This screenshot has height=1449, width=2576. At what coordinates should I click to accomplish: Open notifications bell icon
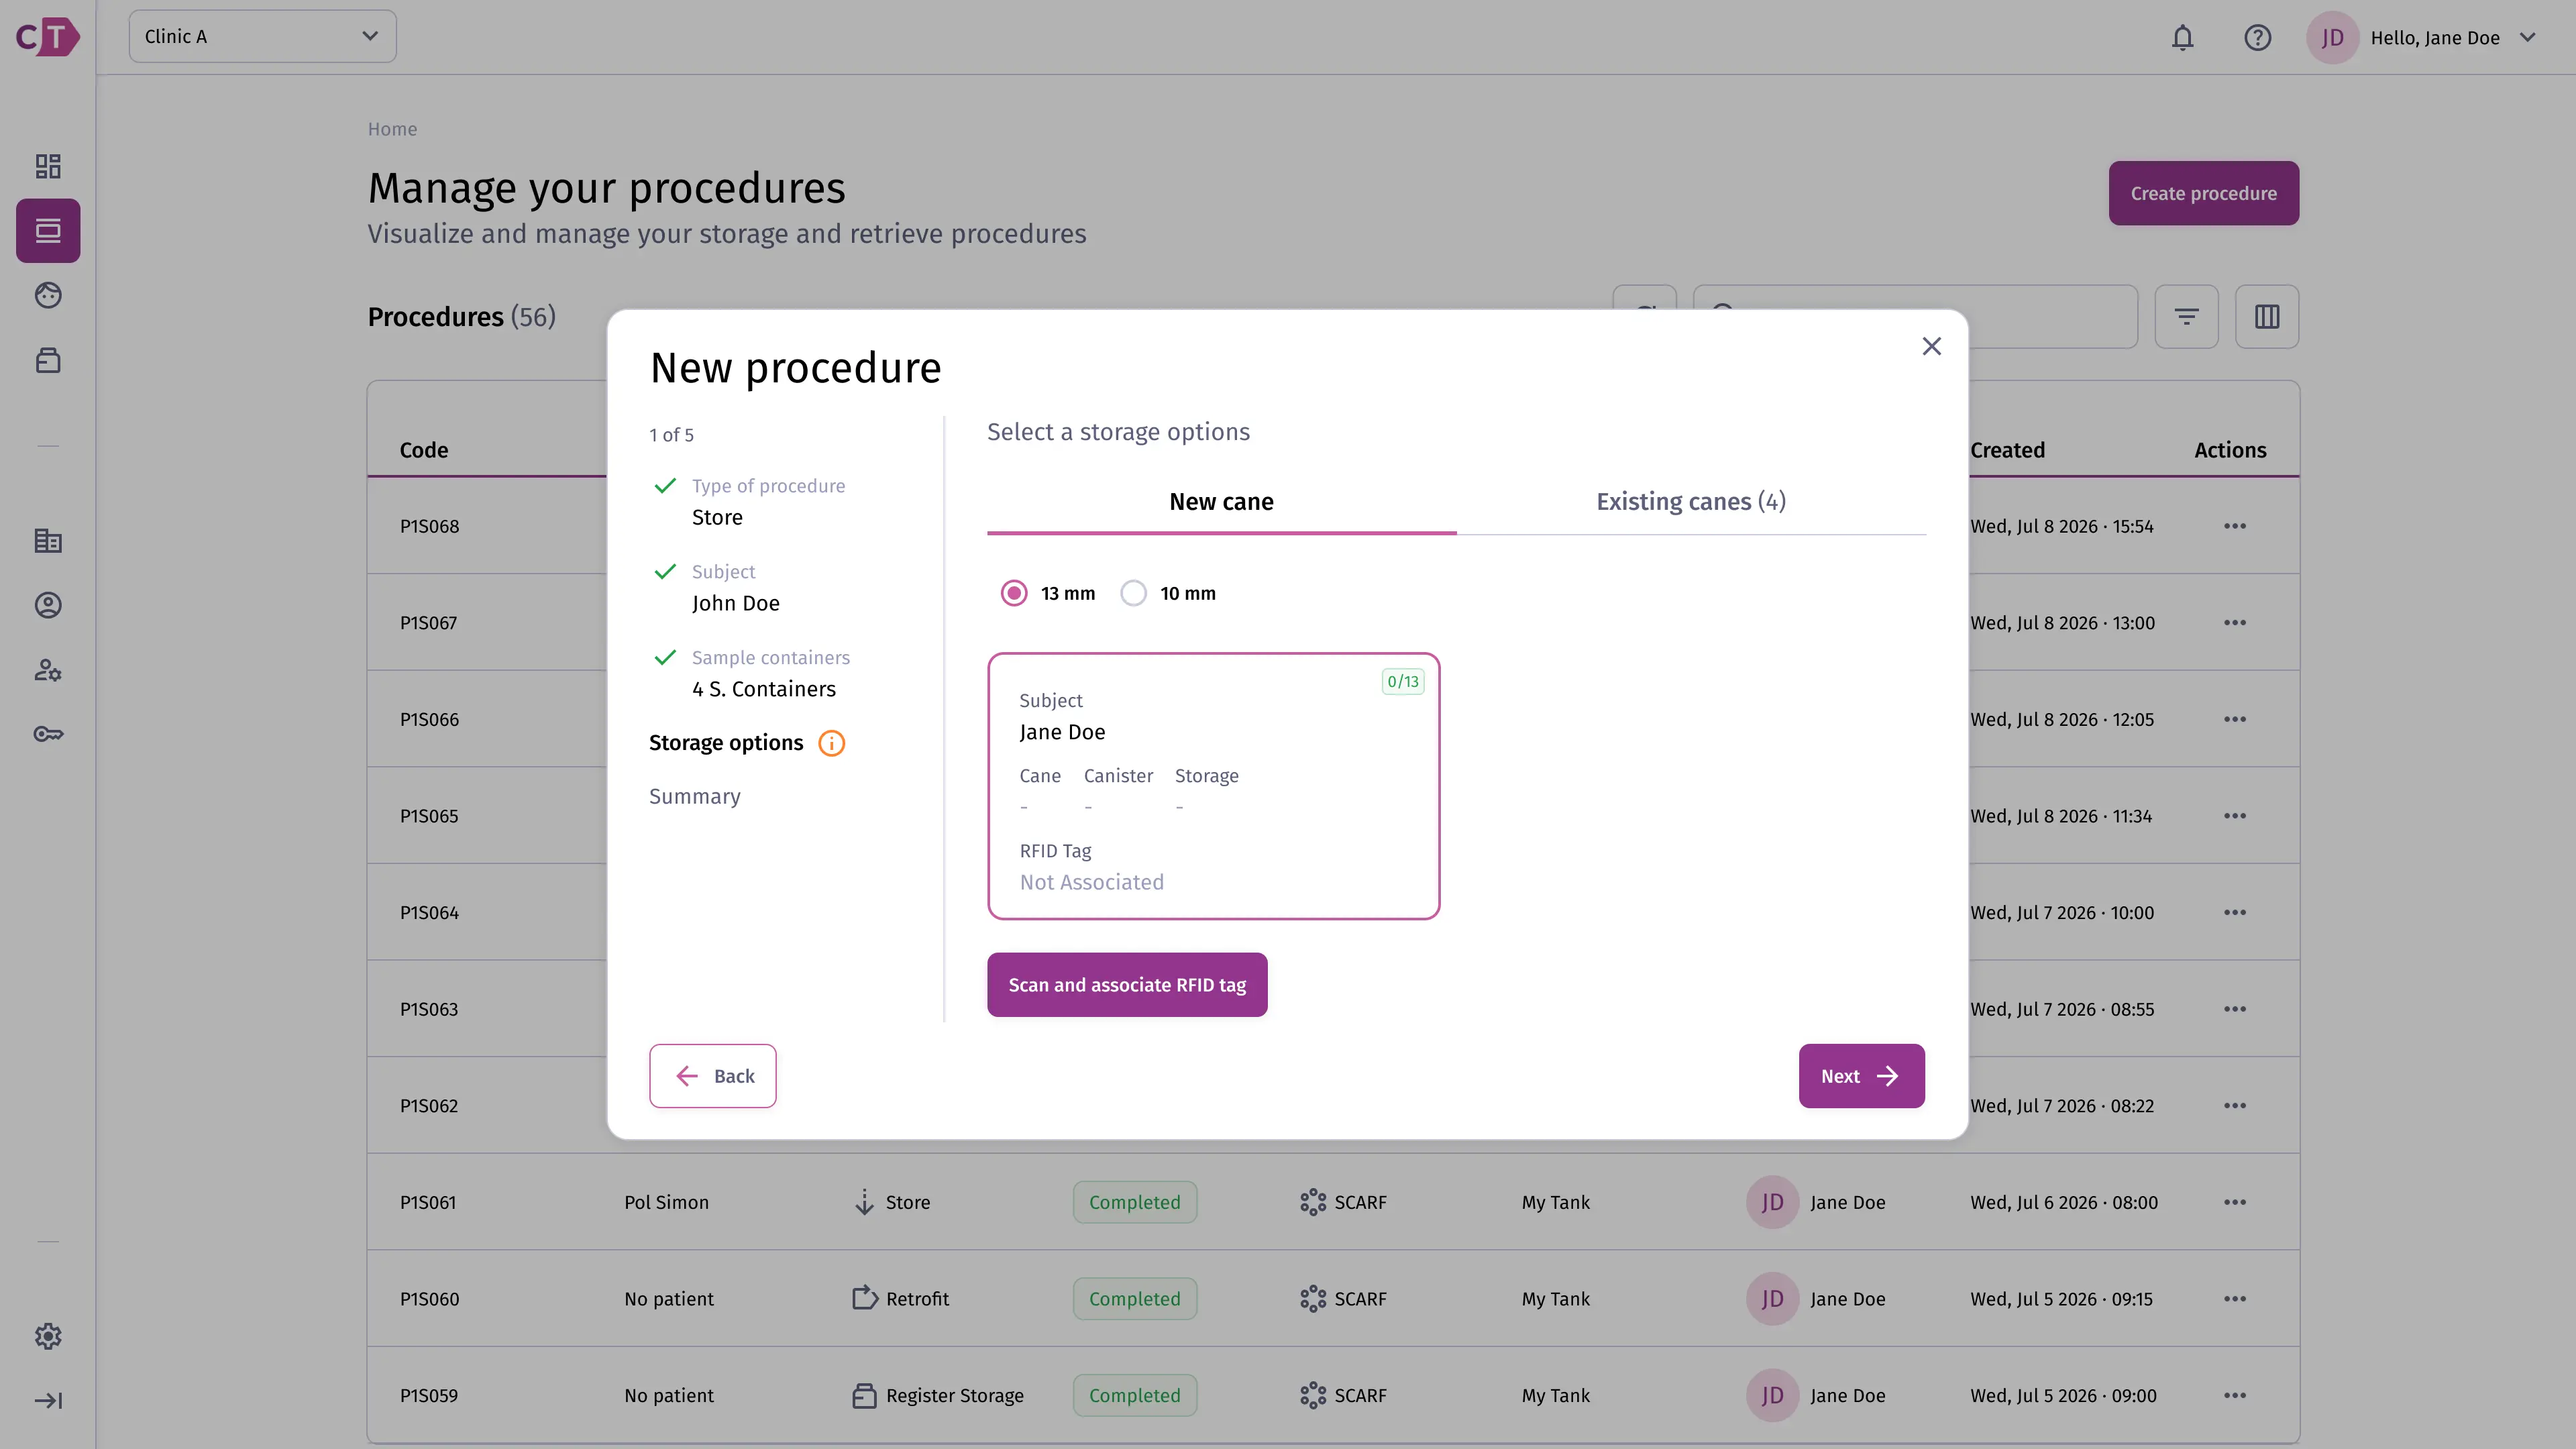pos(2182,38)
